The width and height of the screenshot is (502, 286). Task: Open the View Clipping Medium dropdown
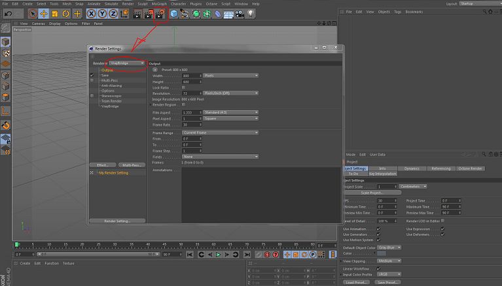point(389,261)
